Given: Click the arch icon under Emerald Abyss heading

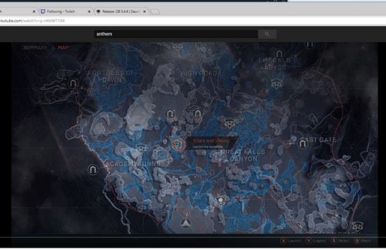Looking at the screenshot, I should pyautogui.click(x=279, y=53).
